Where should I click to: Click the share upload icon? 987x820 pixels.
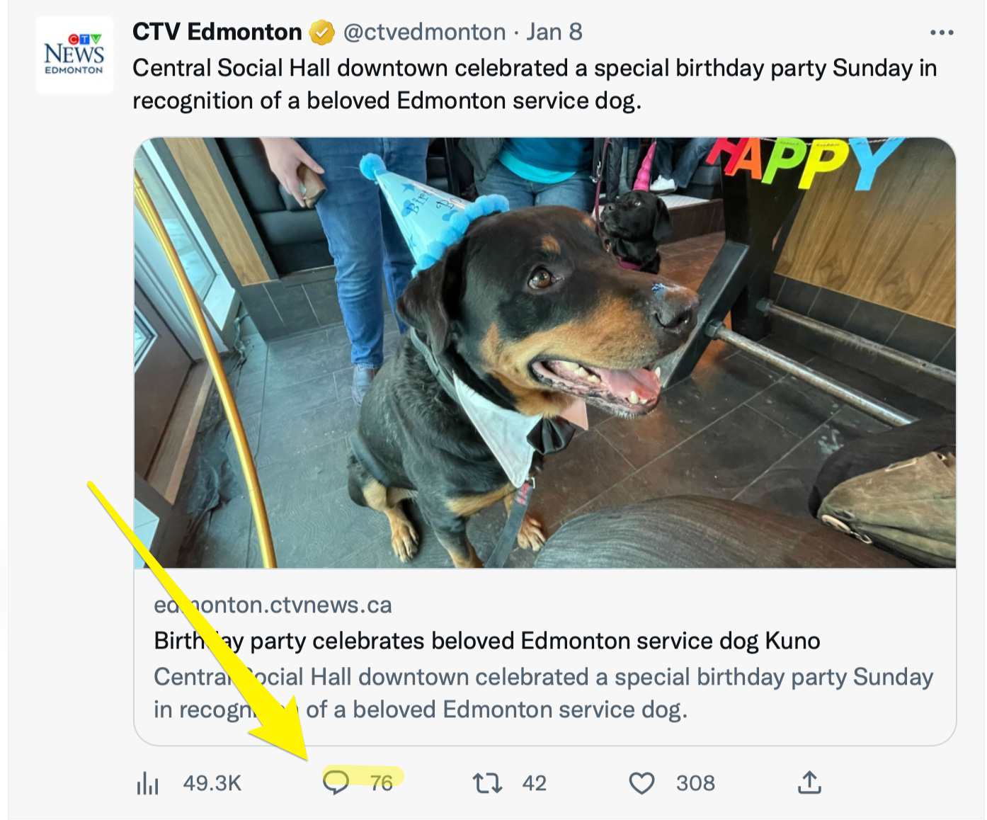[x=809, y=782]
